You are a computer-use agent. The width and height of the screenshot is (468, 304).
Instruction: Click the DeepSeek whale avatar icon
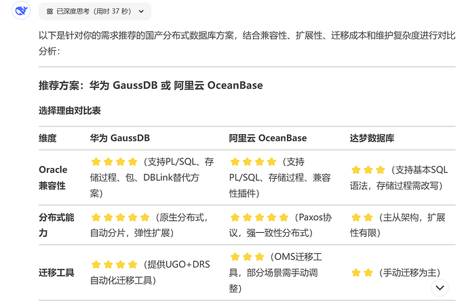(x=21, y=11)
